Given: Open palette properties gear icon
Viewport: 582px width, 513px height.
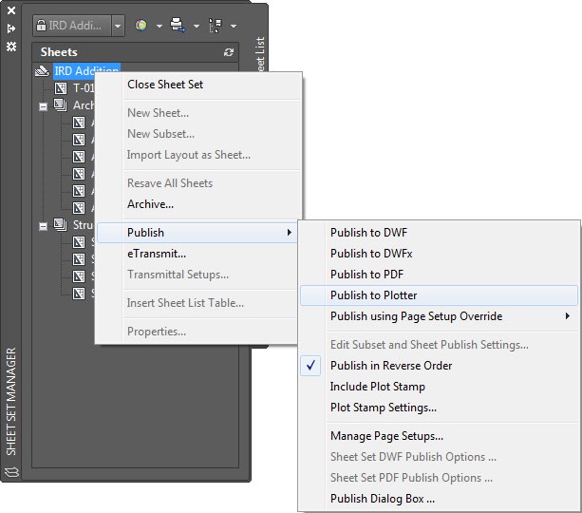Looking at the screenshot, I should tap(11, 47).
